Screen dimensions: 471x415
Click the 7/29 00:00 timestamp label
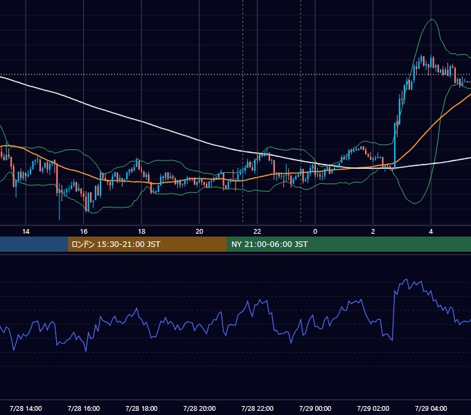[315, 408]
